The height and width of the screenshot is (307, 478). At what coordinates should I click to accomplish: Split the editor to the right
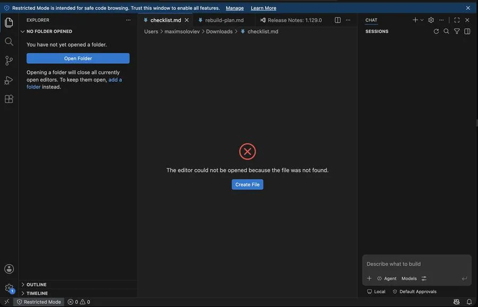point(337,20)
